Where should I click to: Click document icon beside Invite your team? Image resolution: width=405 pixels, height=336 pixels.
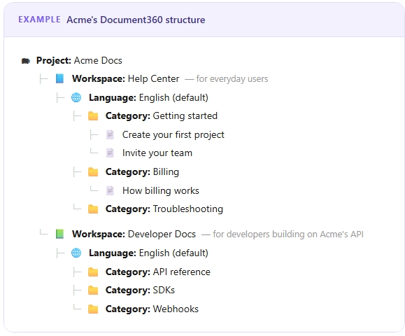[x=110, y=153]
